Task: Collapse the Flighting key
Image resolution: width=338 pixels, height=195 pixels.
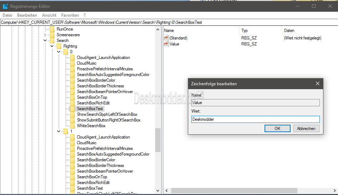Action: (x=52, y=46)
